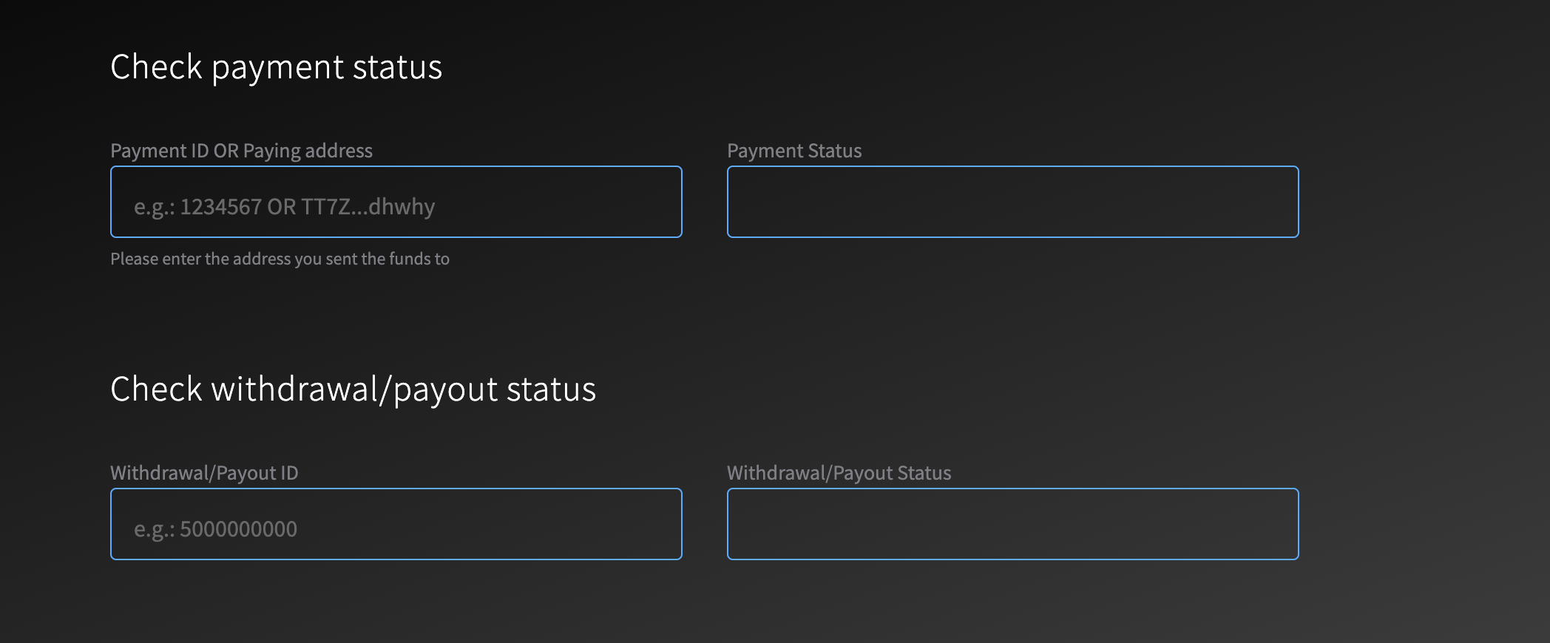Click placeholder "e.g.: 1234567 OR TT7Z...dhwhy"
The width and height of the screenshot is (1550, 643).
tap(284, 207)
